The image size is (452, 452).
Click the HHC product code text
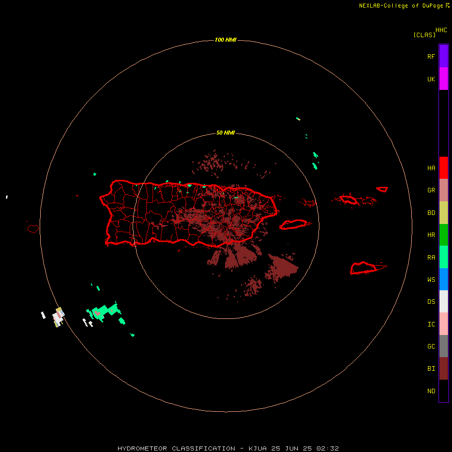441,30
